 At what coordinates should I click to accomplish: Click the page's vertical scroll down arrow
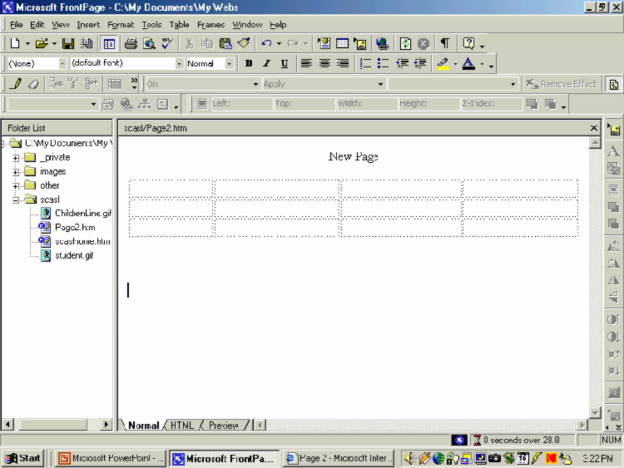click(595, 413)
